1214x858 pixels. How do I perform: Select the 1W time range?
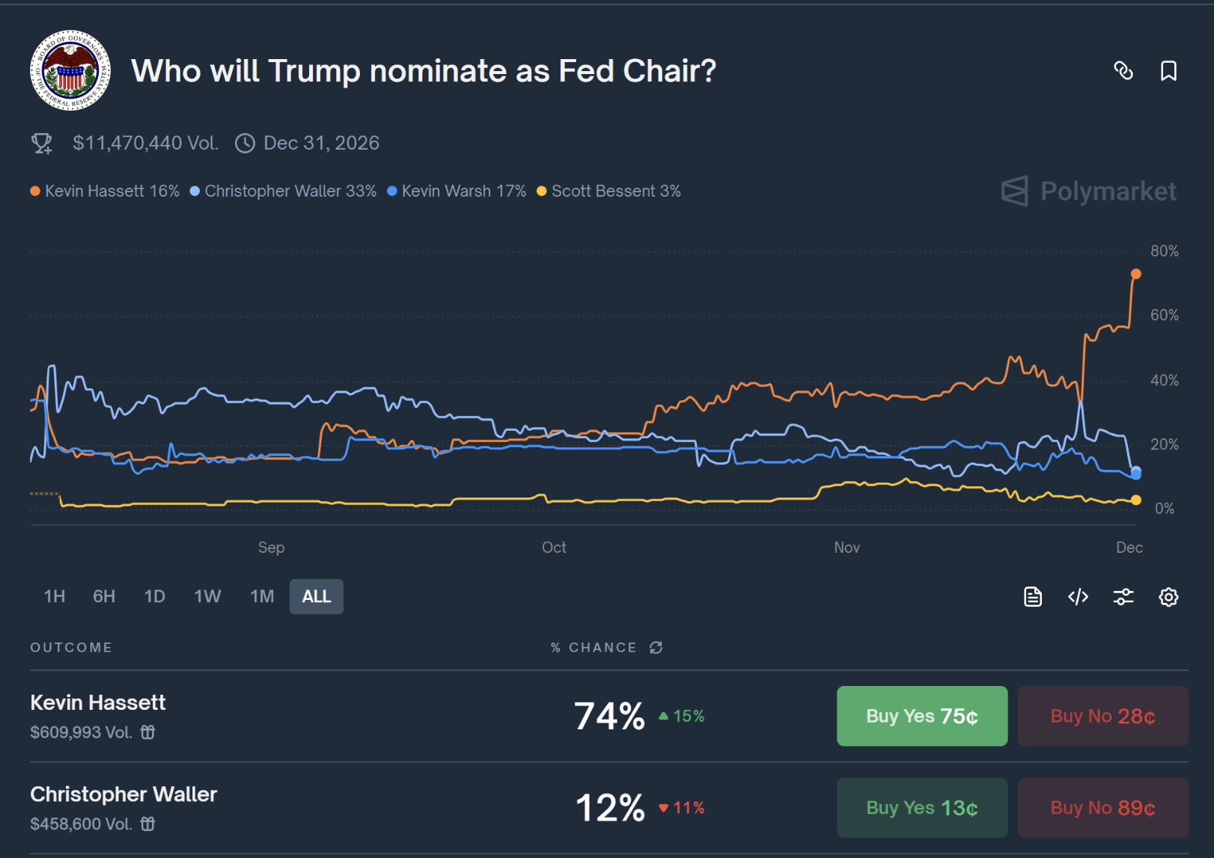coord(207,596)
